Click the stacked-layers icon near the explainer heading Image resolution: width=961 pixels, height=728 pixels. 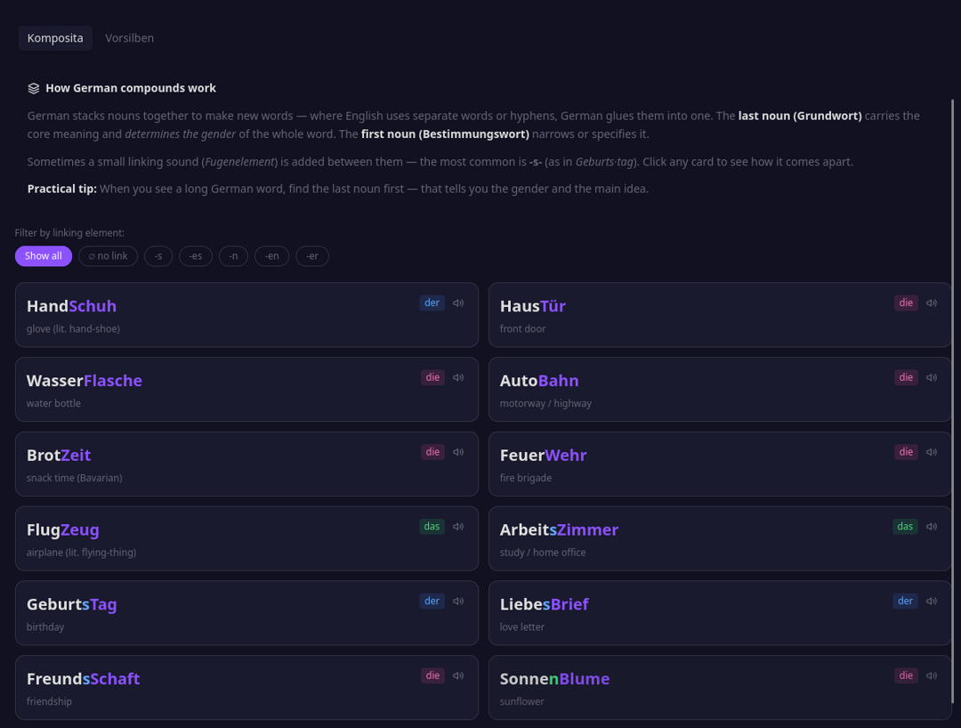[x=33, y=87]
